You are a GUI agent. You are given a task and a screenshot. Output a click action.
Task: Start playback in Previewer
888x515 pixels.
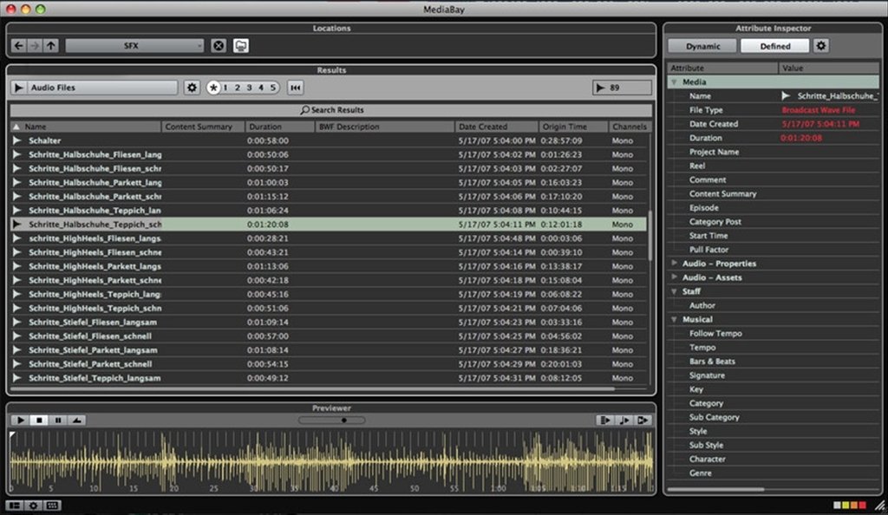click(x=21, y=420)
